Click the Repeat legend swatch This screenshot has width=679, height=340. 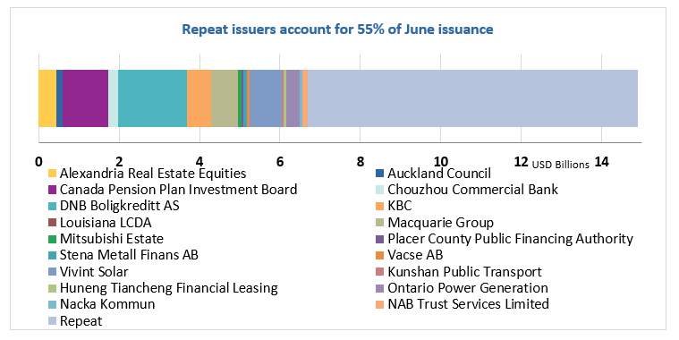point(52,321)
